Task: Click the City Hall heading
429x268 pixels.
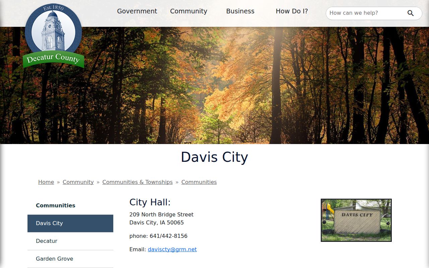Action: 150,202
